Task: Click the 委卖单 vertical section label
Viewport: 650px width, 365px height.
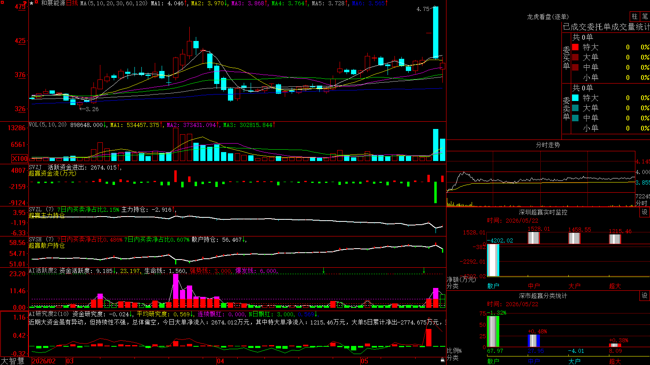Action: pos(566,108)
